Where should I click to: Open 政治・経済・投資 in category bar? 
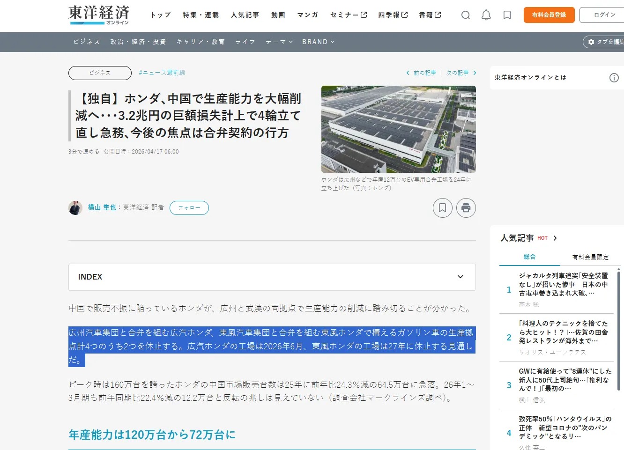(138, 42)
